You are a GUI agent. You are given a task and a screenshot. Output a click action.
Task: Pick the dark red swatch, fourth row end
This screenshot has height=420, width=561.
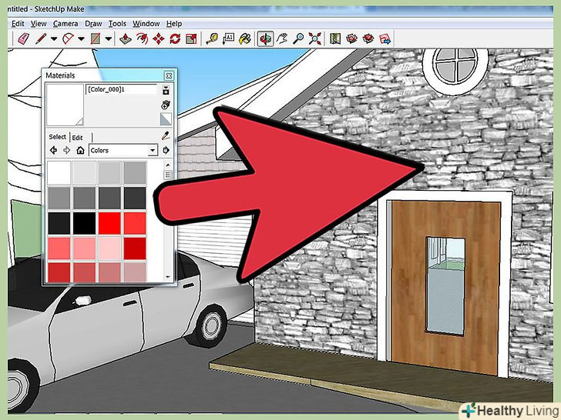pyautogui.click(x=135, y=248)
